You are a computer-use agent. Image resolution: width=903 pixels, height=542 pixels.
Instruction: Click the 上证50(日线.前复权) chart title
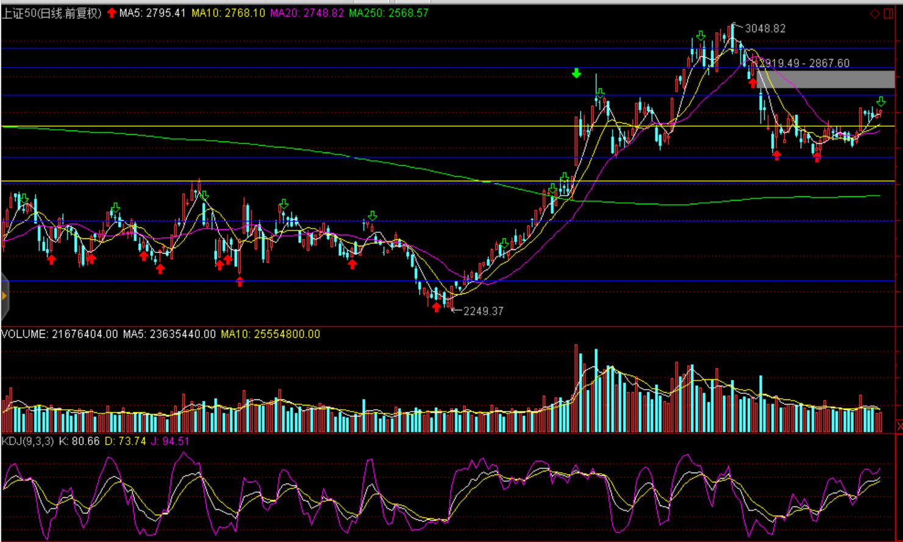[x=52, y=13]
